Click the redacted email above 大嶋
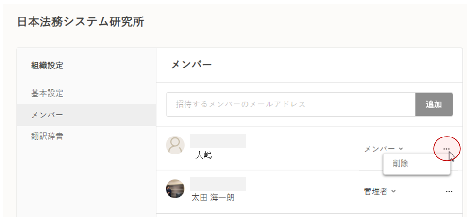This screenshot has width=470, height=222. pyautogui.click(x=218, y=141)
